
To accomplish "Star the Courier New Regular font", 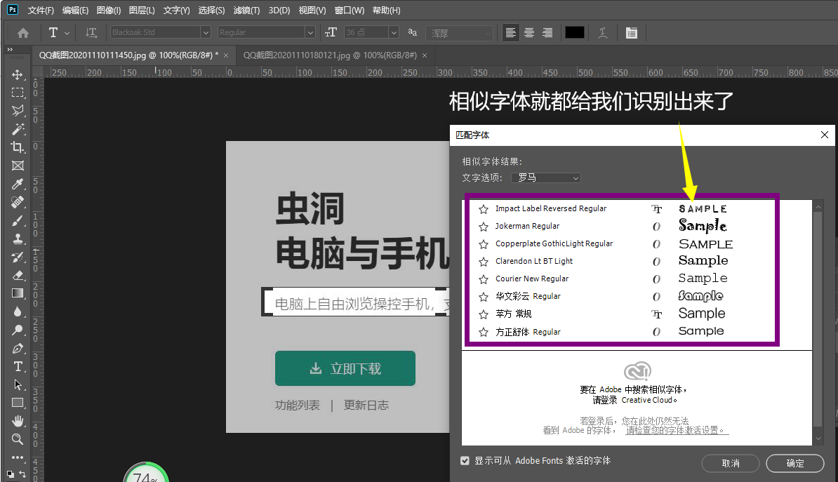I will pos(483,279).
